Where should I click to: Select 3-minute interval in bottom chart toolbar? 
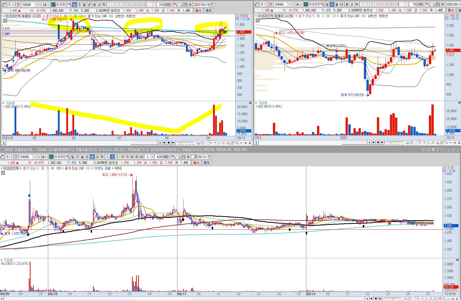point(112,157)
